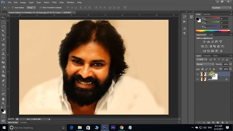Add a Vibrance adjustment
The width and height of the screenshot is (233, 131).
[x=221, y=42]
